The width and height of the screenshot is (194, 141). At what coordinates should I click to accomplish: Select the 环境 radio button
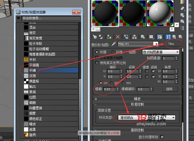coord(113,52)
